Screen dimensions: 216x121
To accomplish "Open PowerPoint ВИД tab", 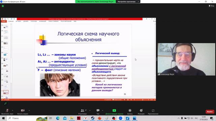I will pos(75,22).
